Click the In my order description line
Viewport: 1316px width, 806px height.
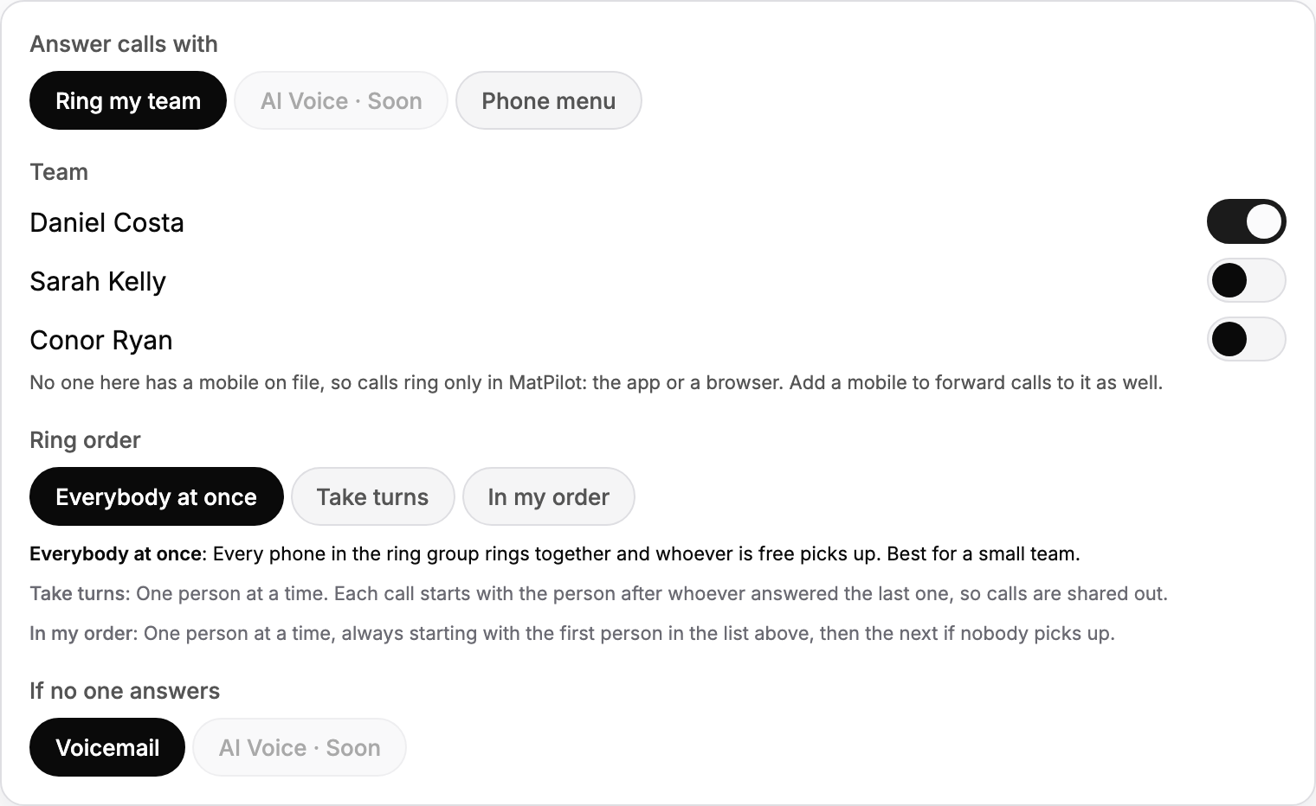[x=572, y=633]
